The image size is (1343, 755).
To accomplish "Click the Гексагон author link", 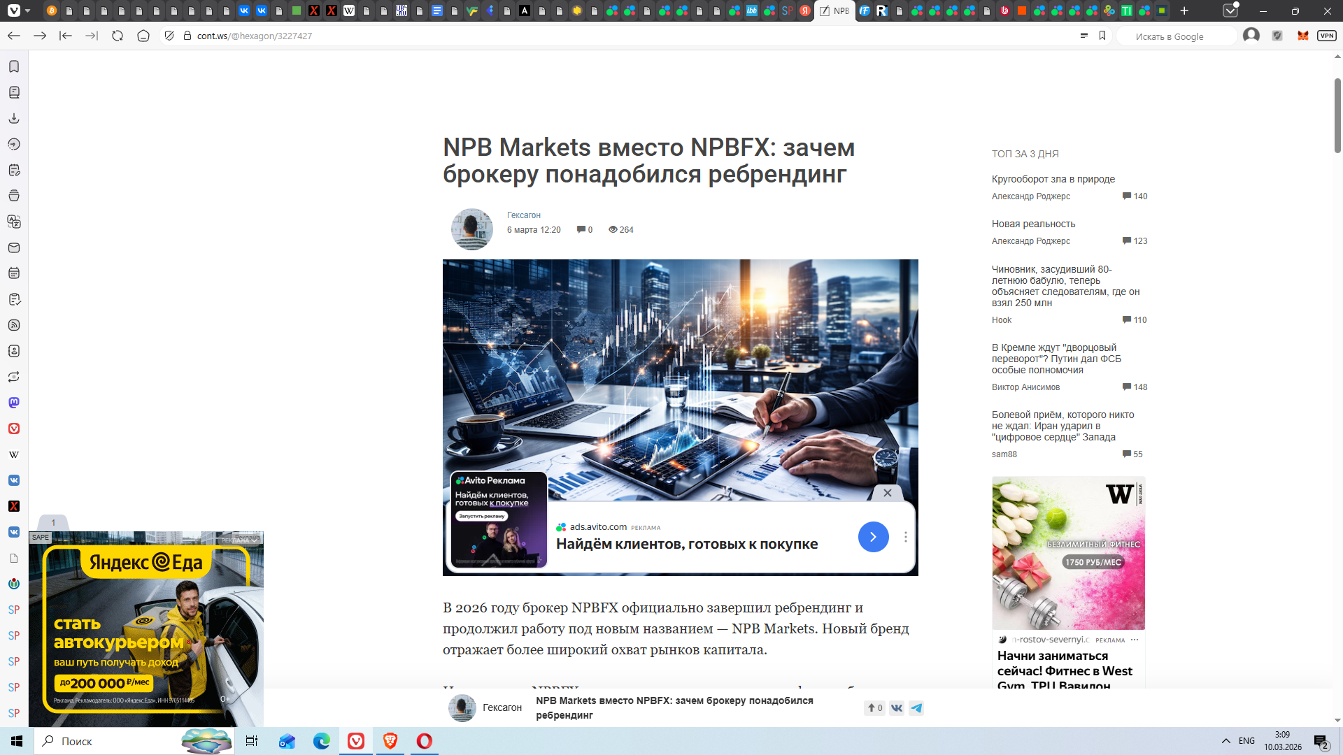I will (523, 215).
